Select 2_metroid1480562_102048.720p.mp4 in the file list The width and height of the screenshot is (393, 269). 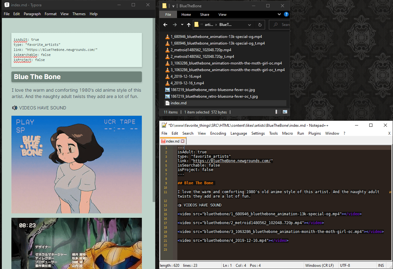point(201,50)
